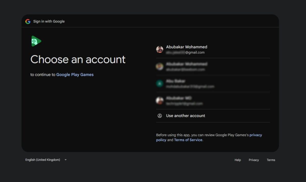306x182 pixels.
Task: Click the Google "G" logo in header
Action: pos(28,21)
